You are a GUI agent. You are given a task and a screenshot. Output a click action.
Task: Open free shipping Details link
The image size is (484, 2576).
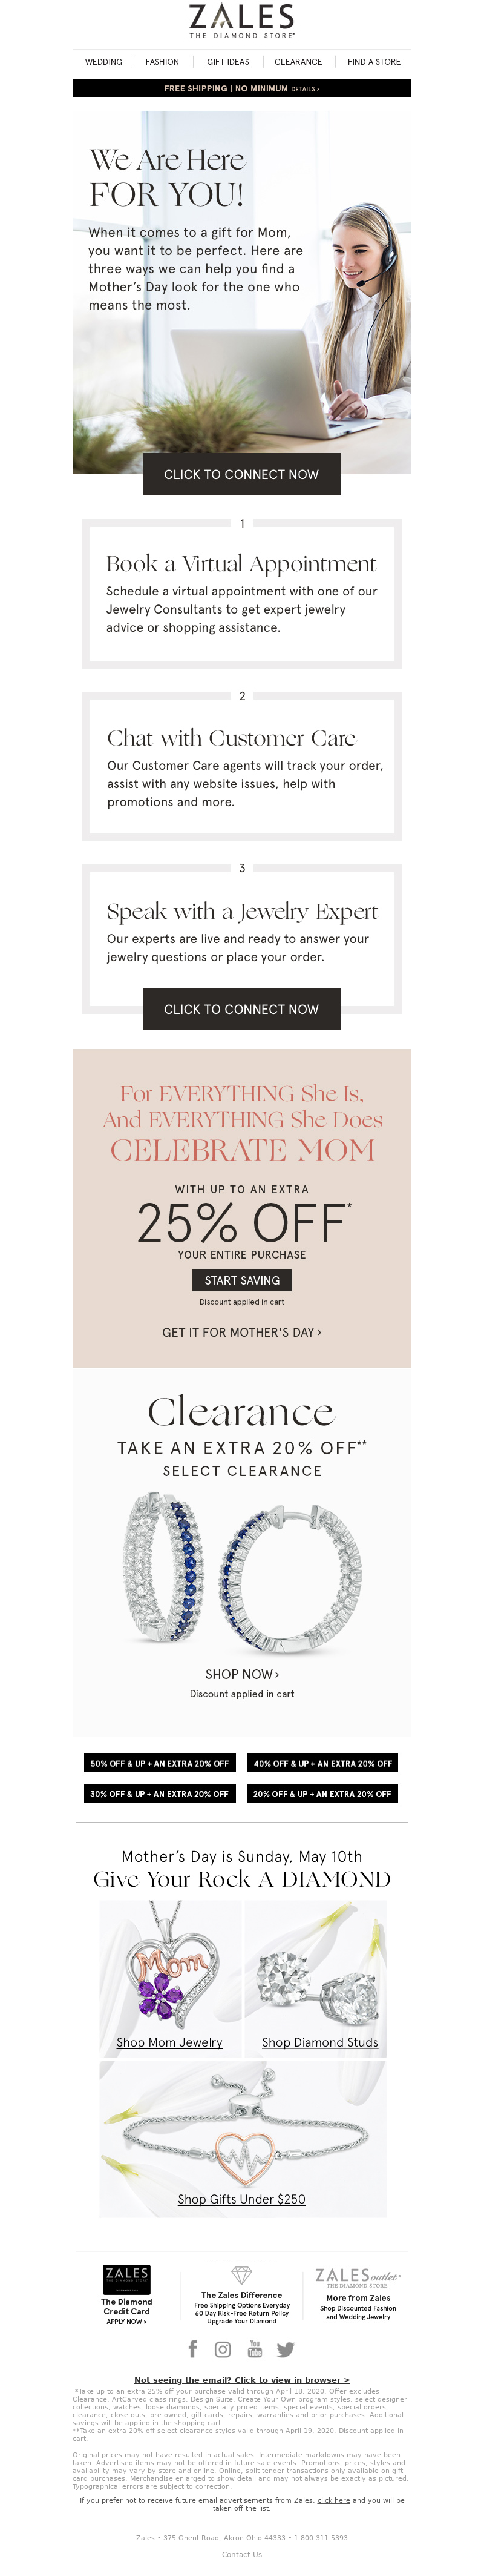point(306,89)
